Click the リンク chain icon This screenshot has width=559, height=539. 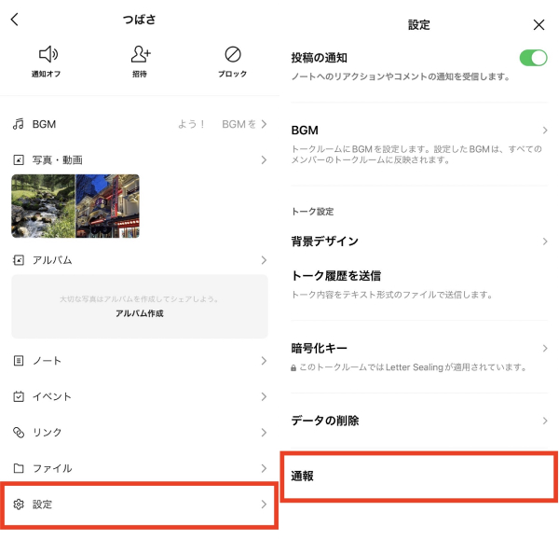19,433
